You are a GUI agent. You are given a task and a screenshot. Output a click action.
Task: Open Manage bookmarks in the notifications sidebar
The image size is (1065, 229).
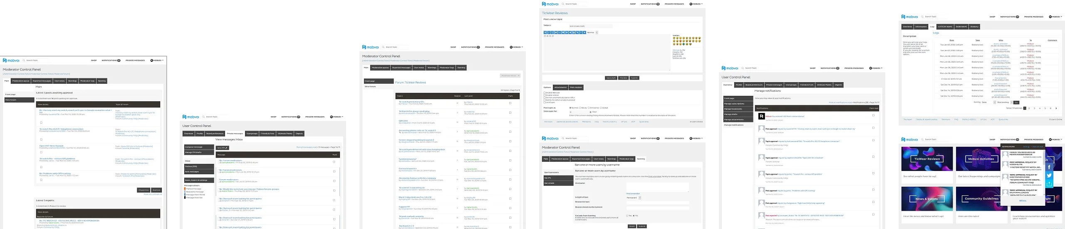pos(739,109)
